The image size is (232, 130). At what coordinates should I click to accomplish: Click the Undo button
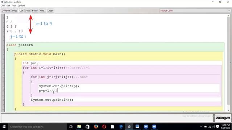point(14,10)
